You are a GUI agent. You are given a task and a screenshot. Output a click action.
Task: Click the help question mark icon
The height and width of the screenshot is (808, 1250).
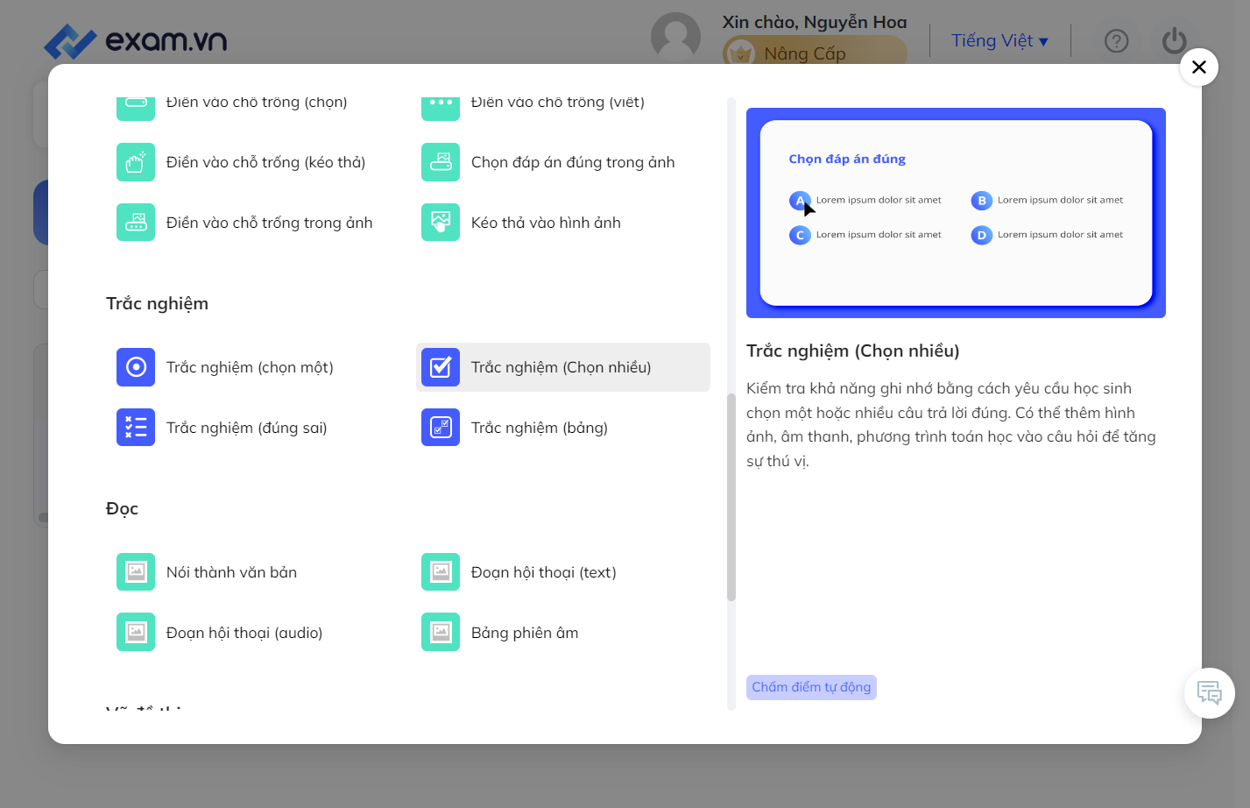[1117, 41]
